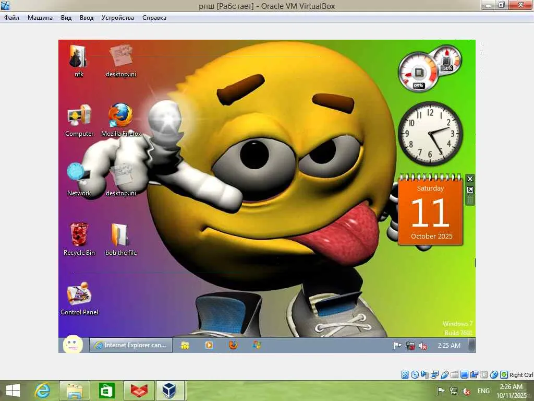Click the orange calendar gadget date
This screenshot has width=534, height=401.
pos(430,211)
